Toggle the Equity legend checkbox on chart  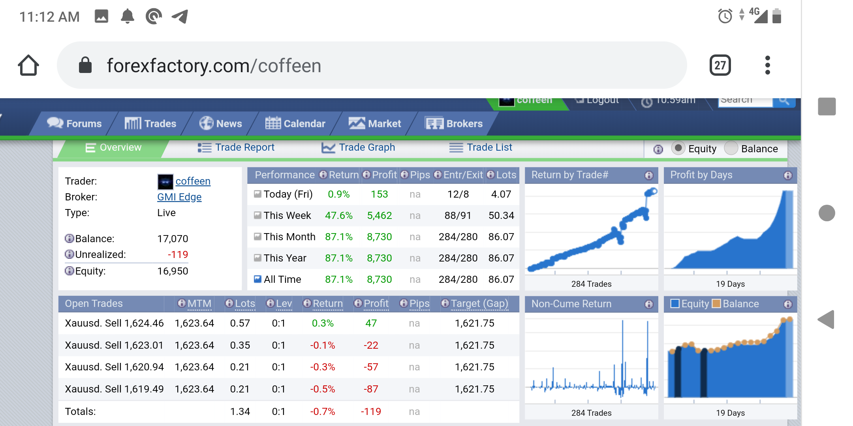tap(675, 303)
